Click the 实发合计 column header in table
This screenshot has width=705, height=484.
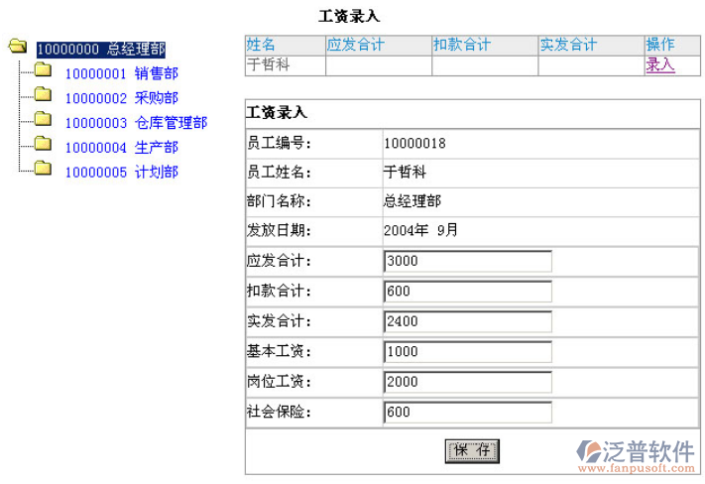pos(591,46)
